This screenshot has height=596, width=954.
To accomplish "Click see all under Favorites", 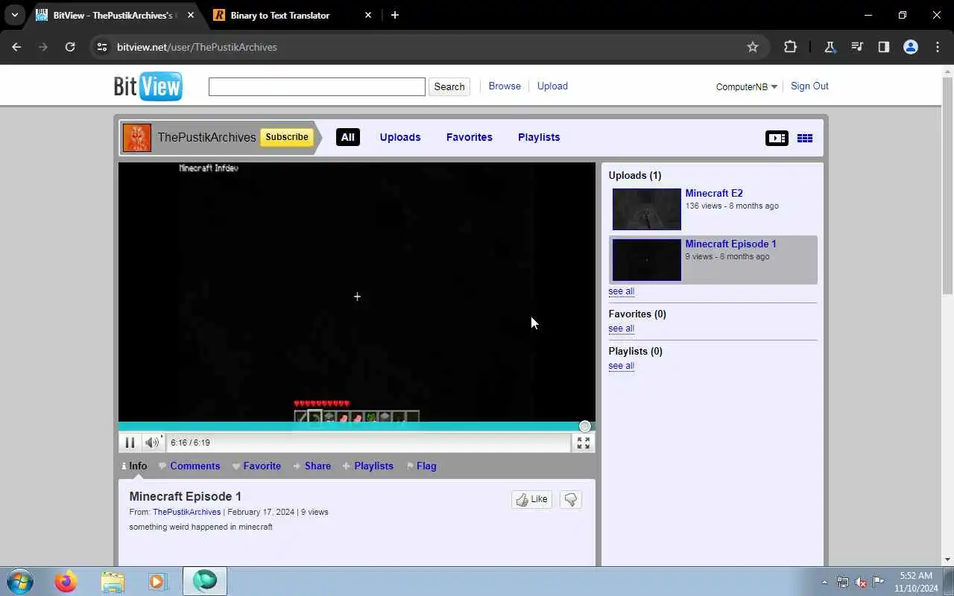I will tap(621, 329).
